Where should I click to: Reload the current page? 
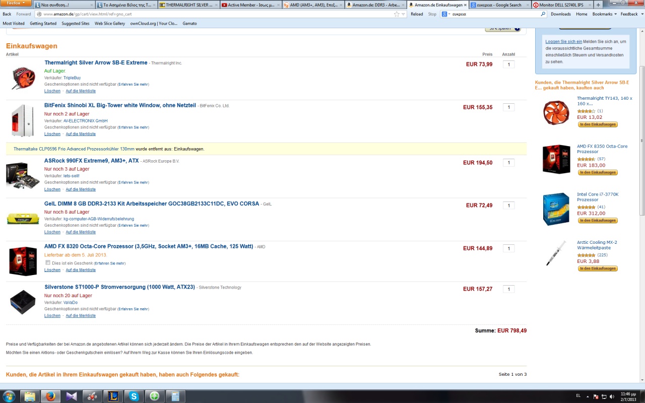[417, 14]
